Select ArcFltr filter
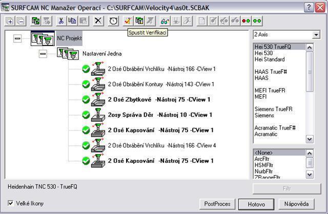The image size is (328, 214). click(262, 159)
